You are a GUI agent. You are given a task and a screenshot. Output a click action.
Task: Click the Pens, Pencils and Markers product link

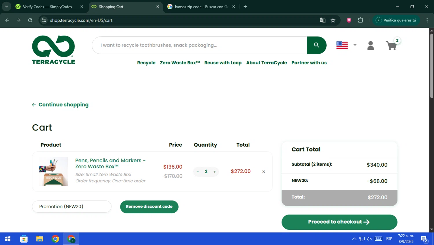(110, 163)
